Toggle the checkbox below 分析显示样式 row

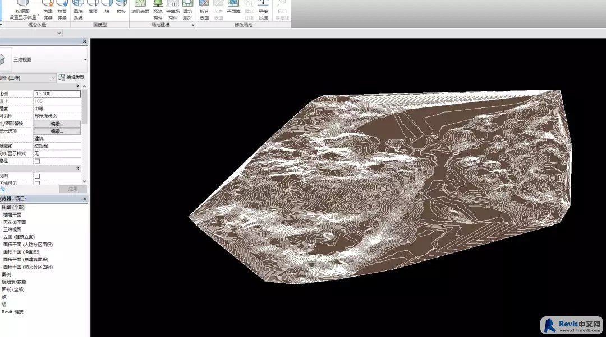coord(38,161)
